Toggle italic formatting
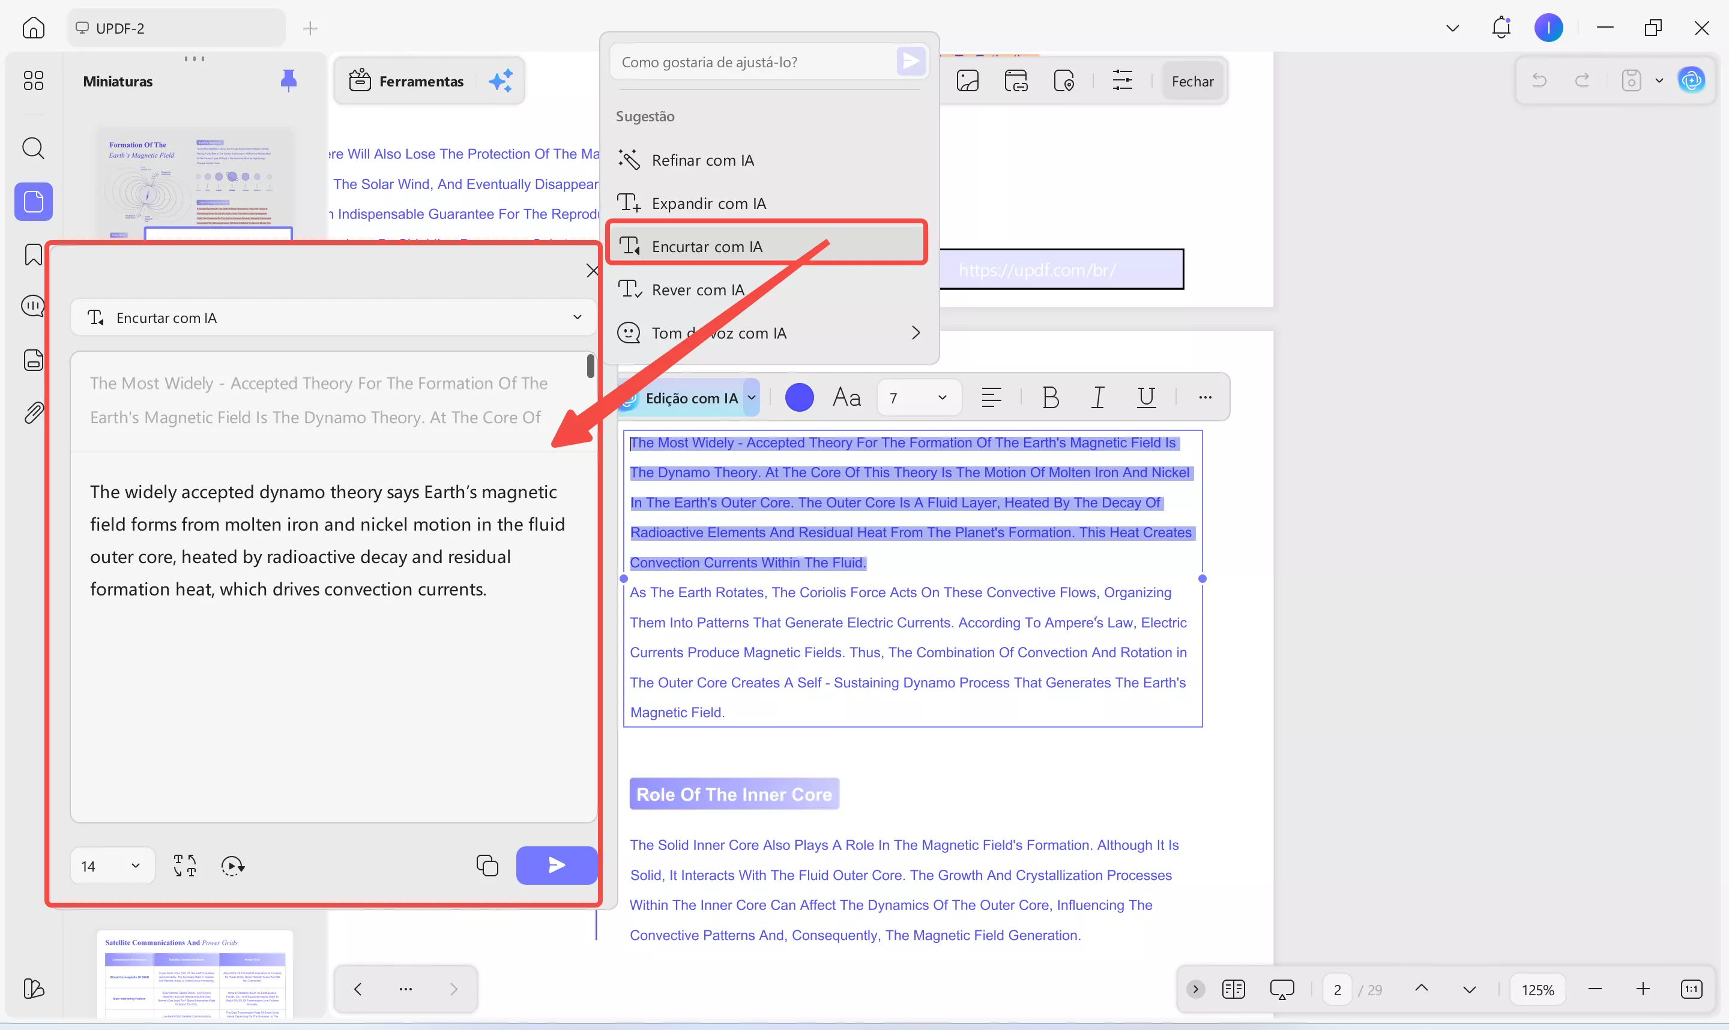Image resolution: width=1729 pixels, height=1030 pixels. [1097, 398]
